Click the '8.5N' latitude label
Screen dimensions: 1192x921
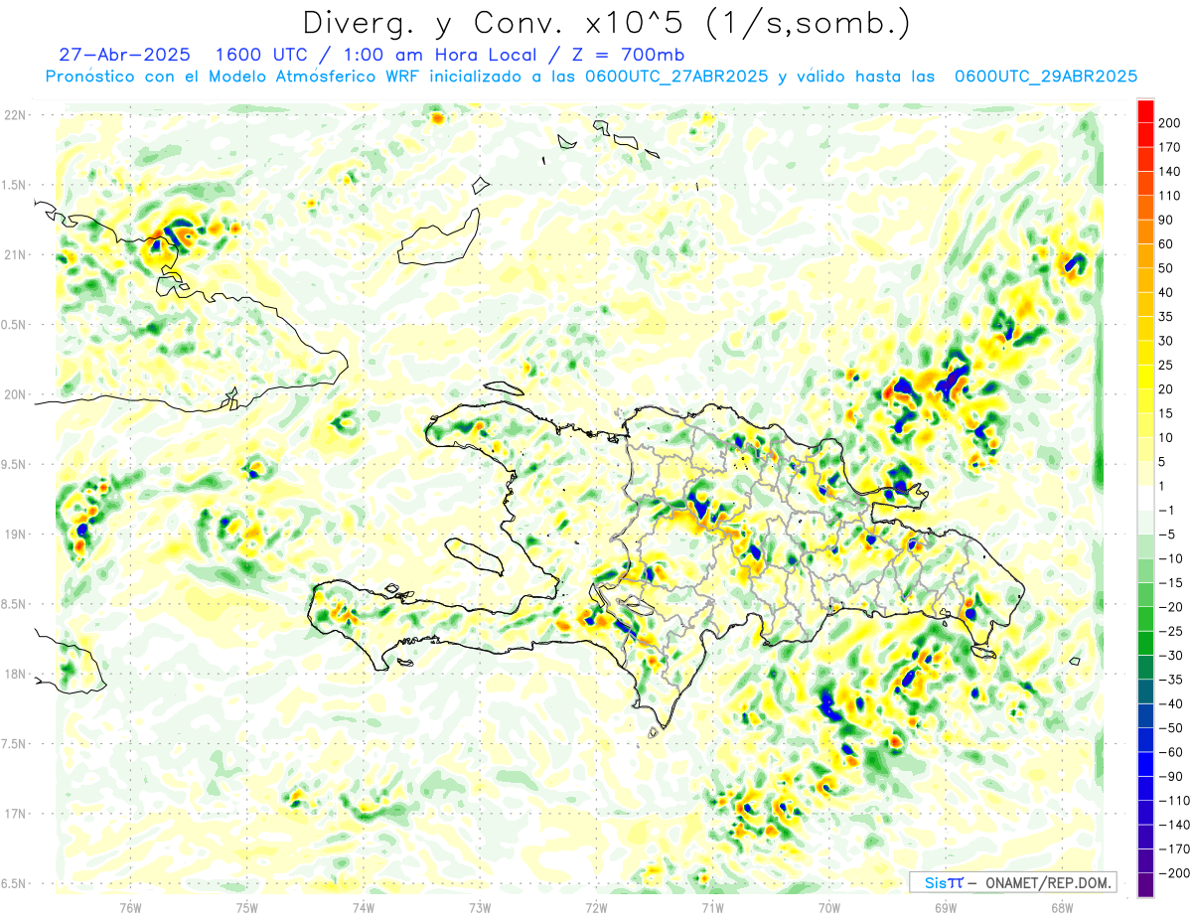click(14, 604)
